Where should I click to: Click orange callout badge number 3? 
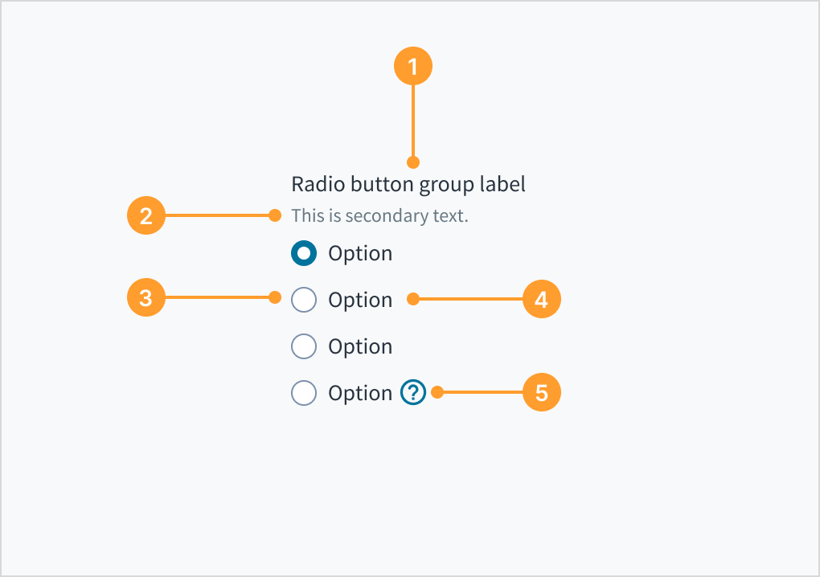[146, 297]
